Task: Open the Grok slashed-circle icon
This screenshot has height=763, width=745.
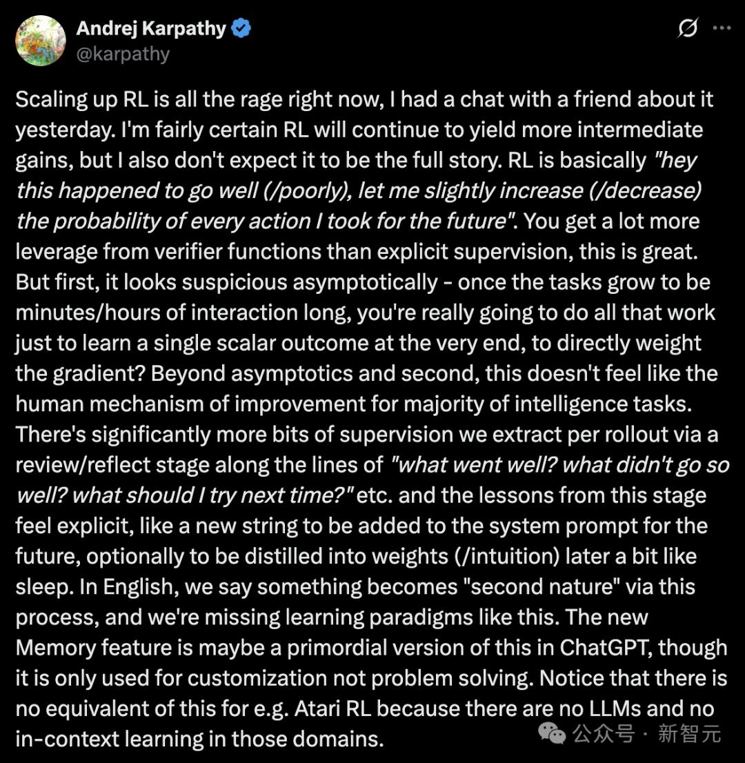Action: (x=688, y=28)
